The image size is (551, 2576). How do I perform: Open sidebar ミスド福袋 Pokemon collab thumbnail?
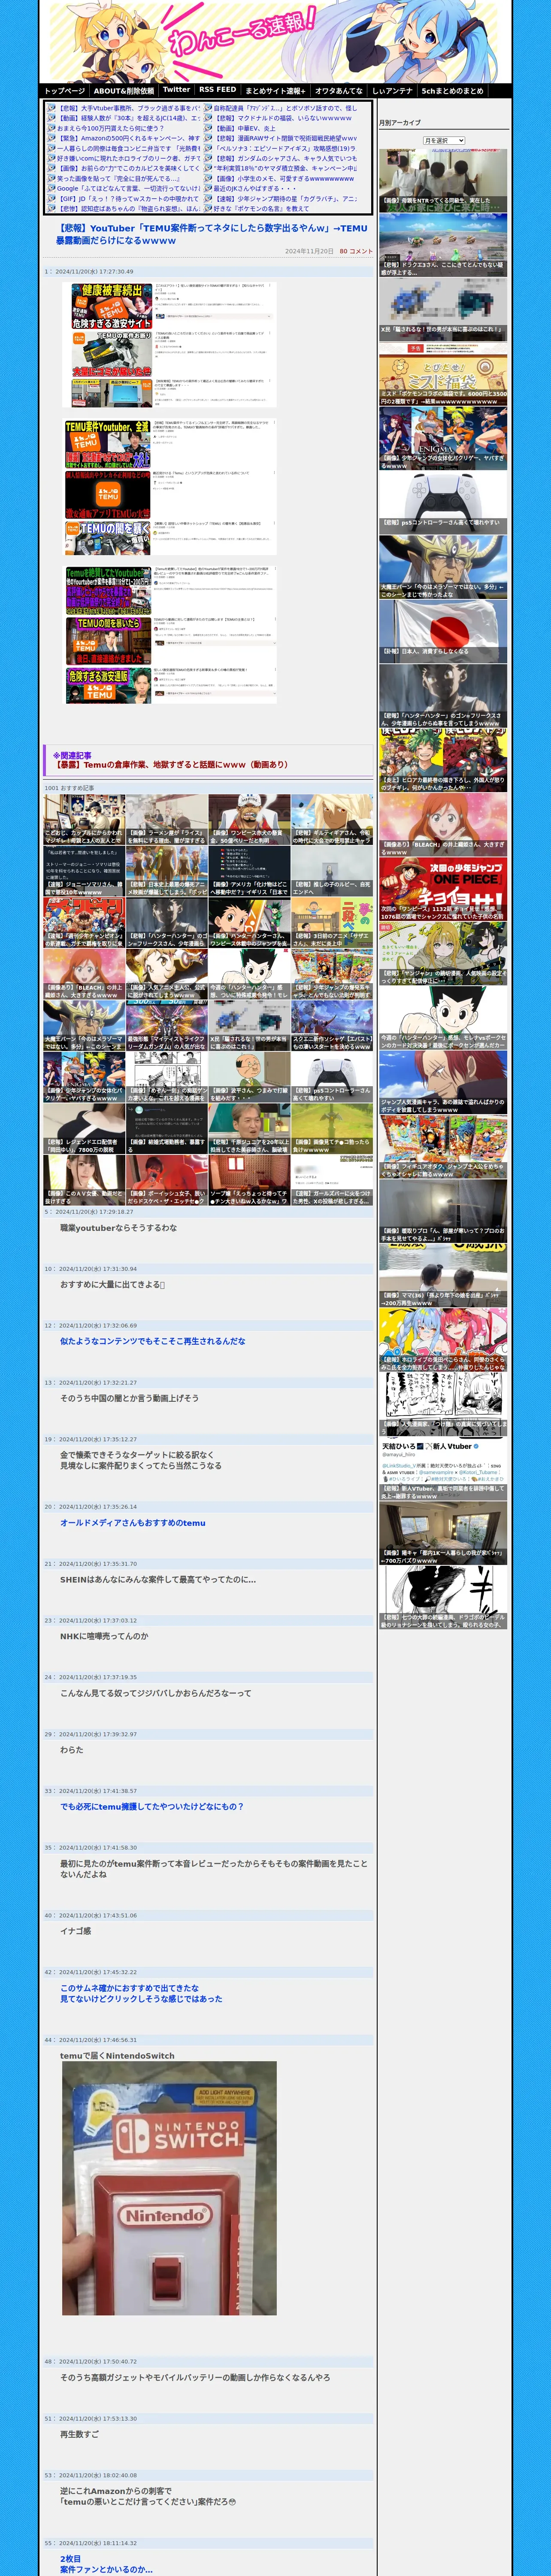(442, 375)
